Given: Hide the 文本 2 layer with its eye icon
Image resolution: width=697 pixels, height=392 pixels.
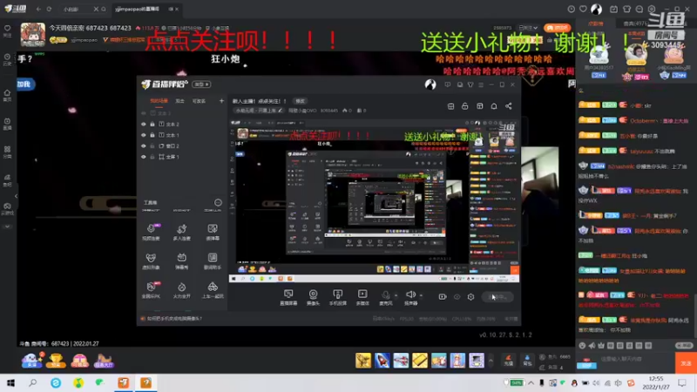Looking at the screenshot, I should point(143,125).
